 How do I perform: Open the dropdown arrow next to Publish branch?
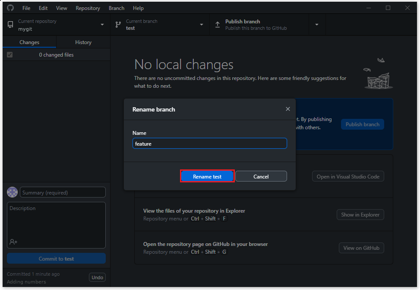coord(316,25)
